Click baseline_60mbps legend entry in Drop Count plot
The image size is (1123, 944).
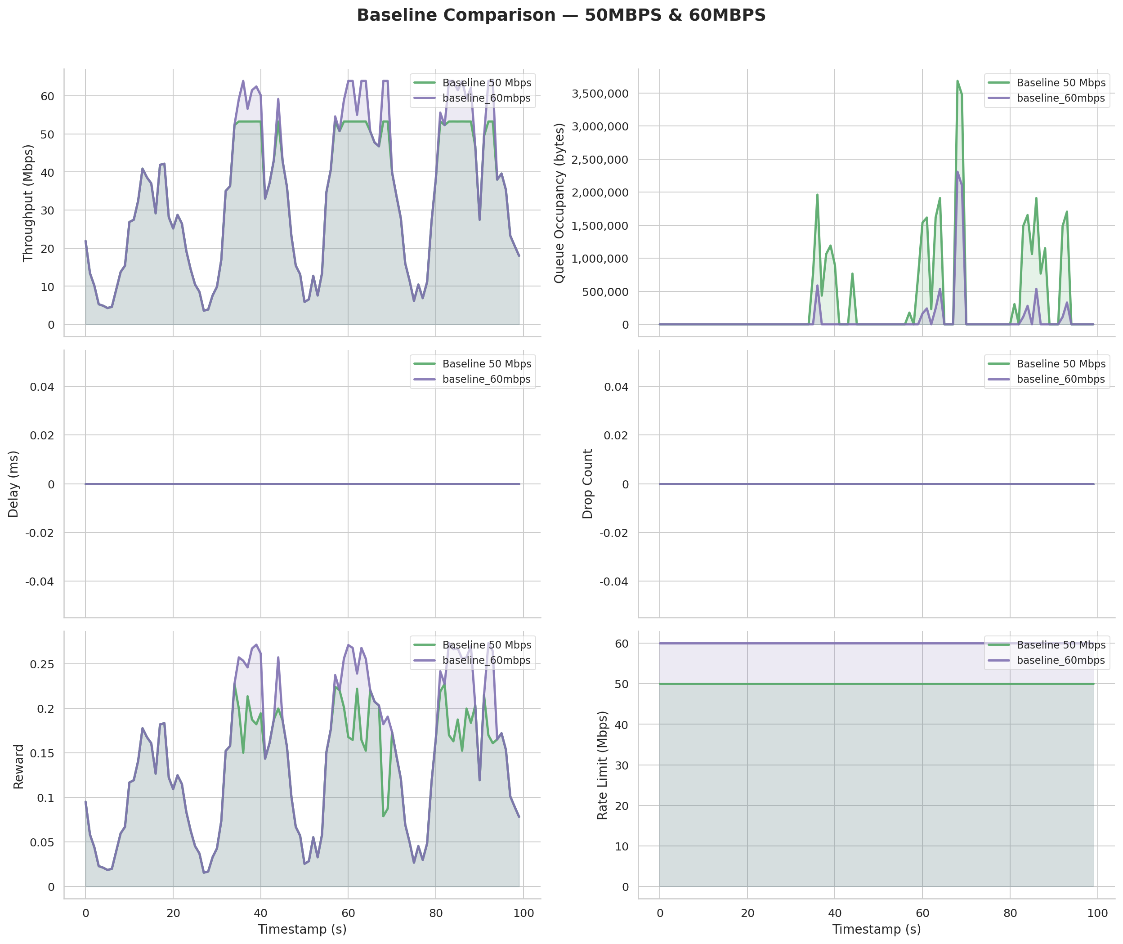click(x=1060, y=380)
